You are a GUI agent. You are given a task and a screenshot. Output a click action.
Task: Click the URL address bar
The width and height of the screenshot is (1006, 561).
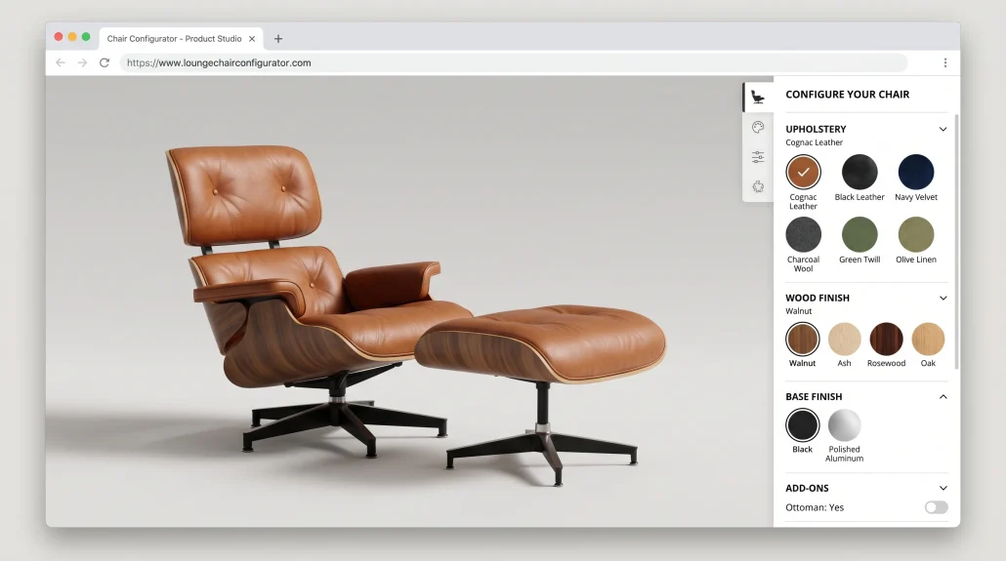(x=514, y=62)
